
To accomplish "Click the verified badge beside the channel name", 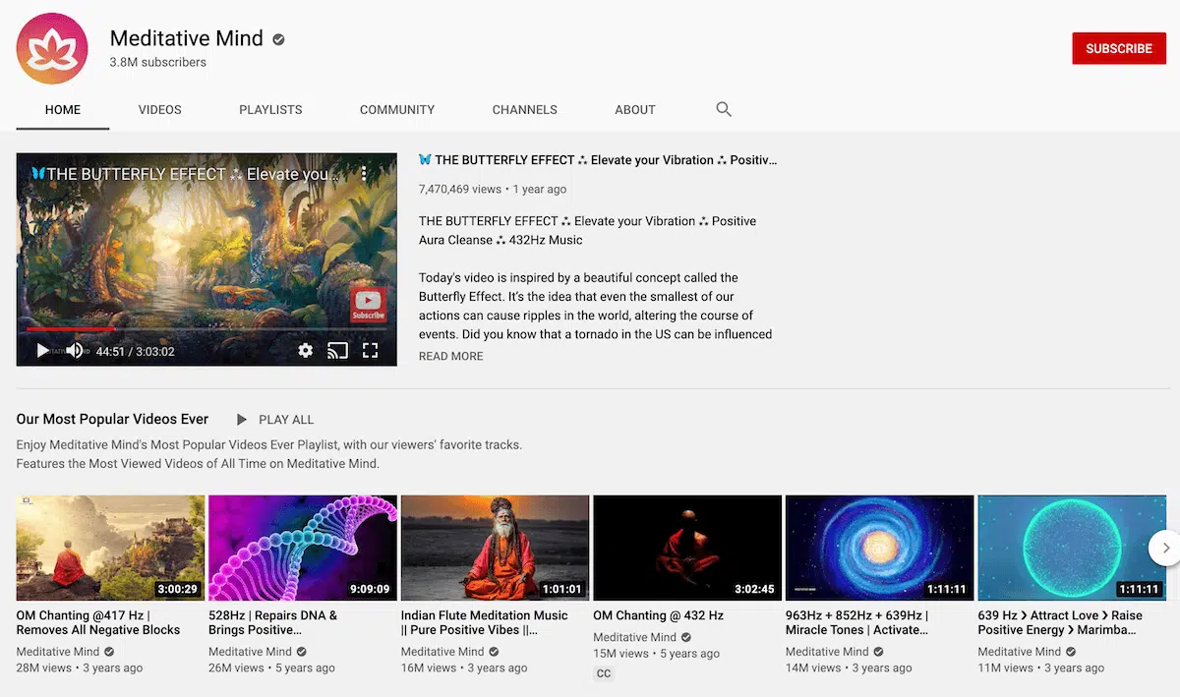I will coord(279,39).
